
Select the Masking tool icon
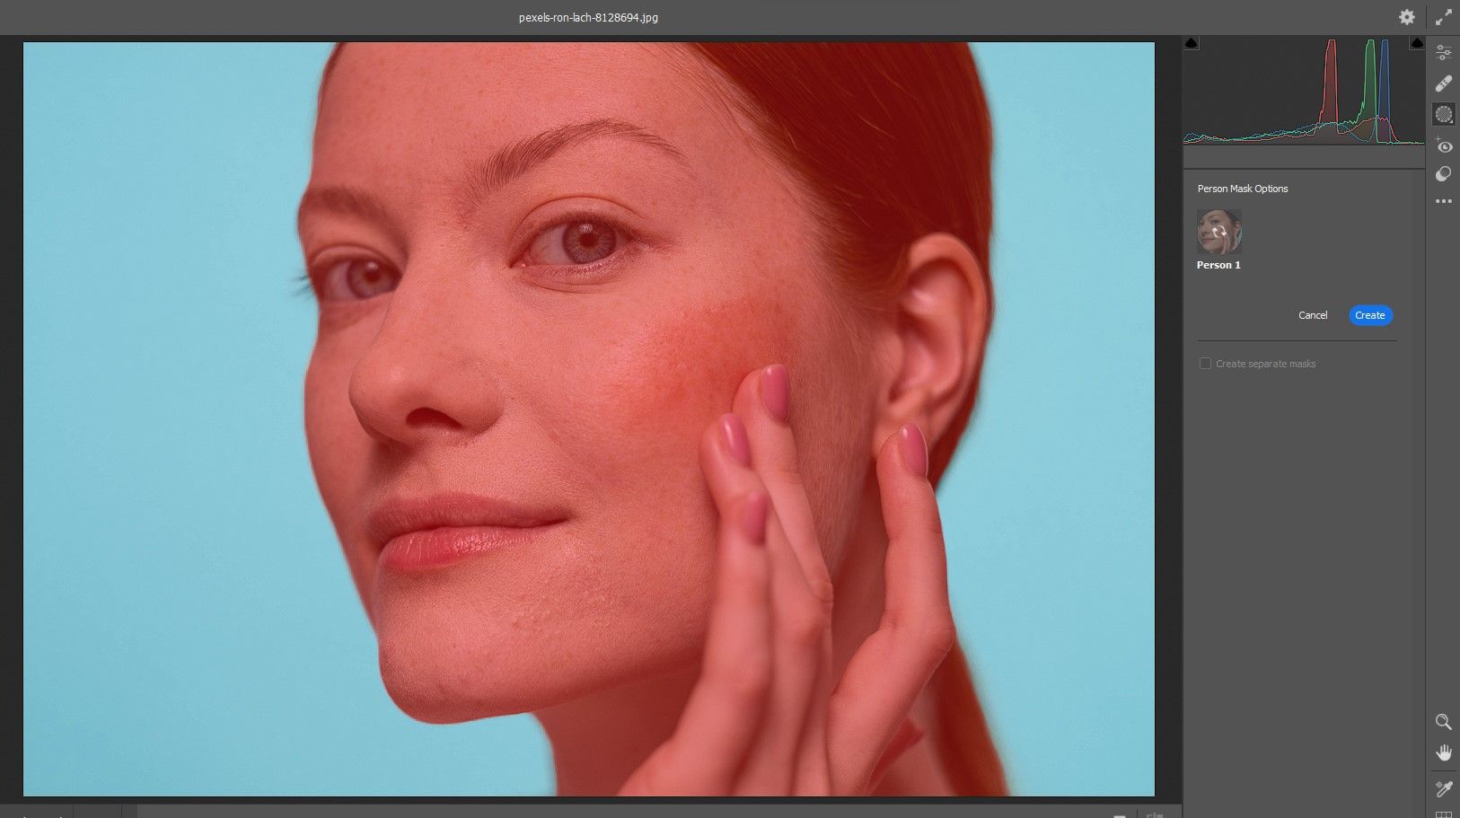(1444, 114)
